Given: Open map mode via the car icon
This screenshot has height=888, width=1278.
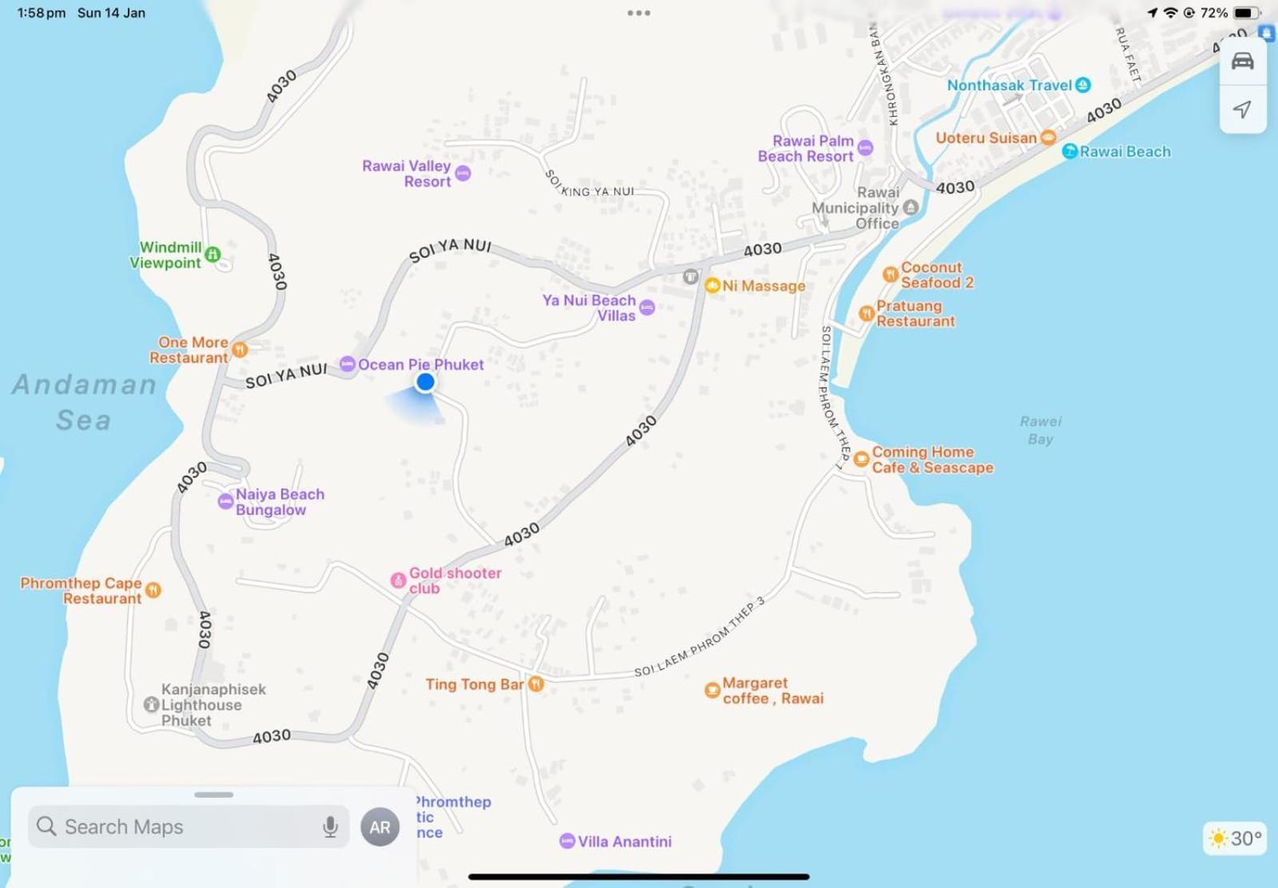Looking at the screenshot, I should coord(1242,62).
